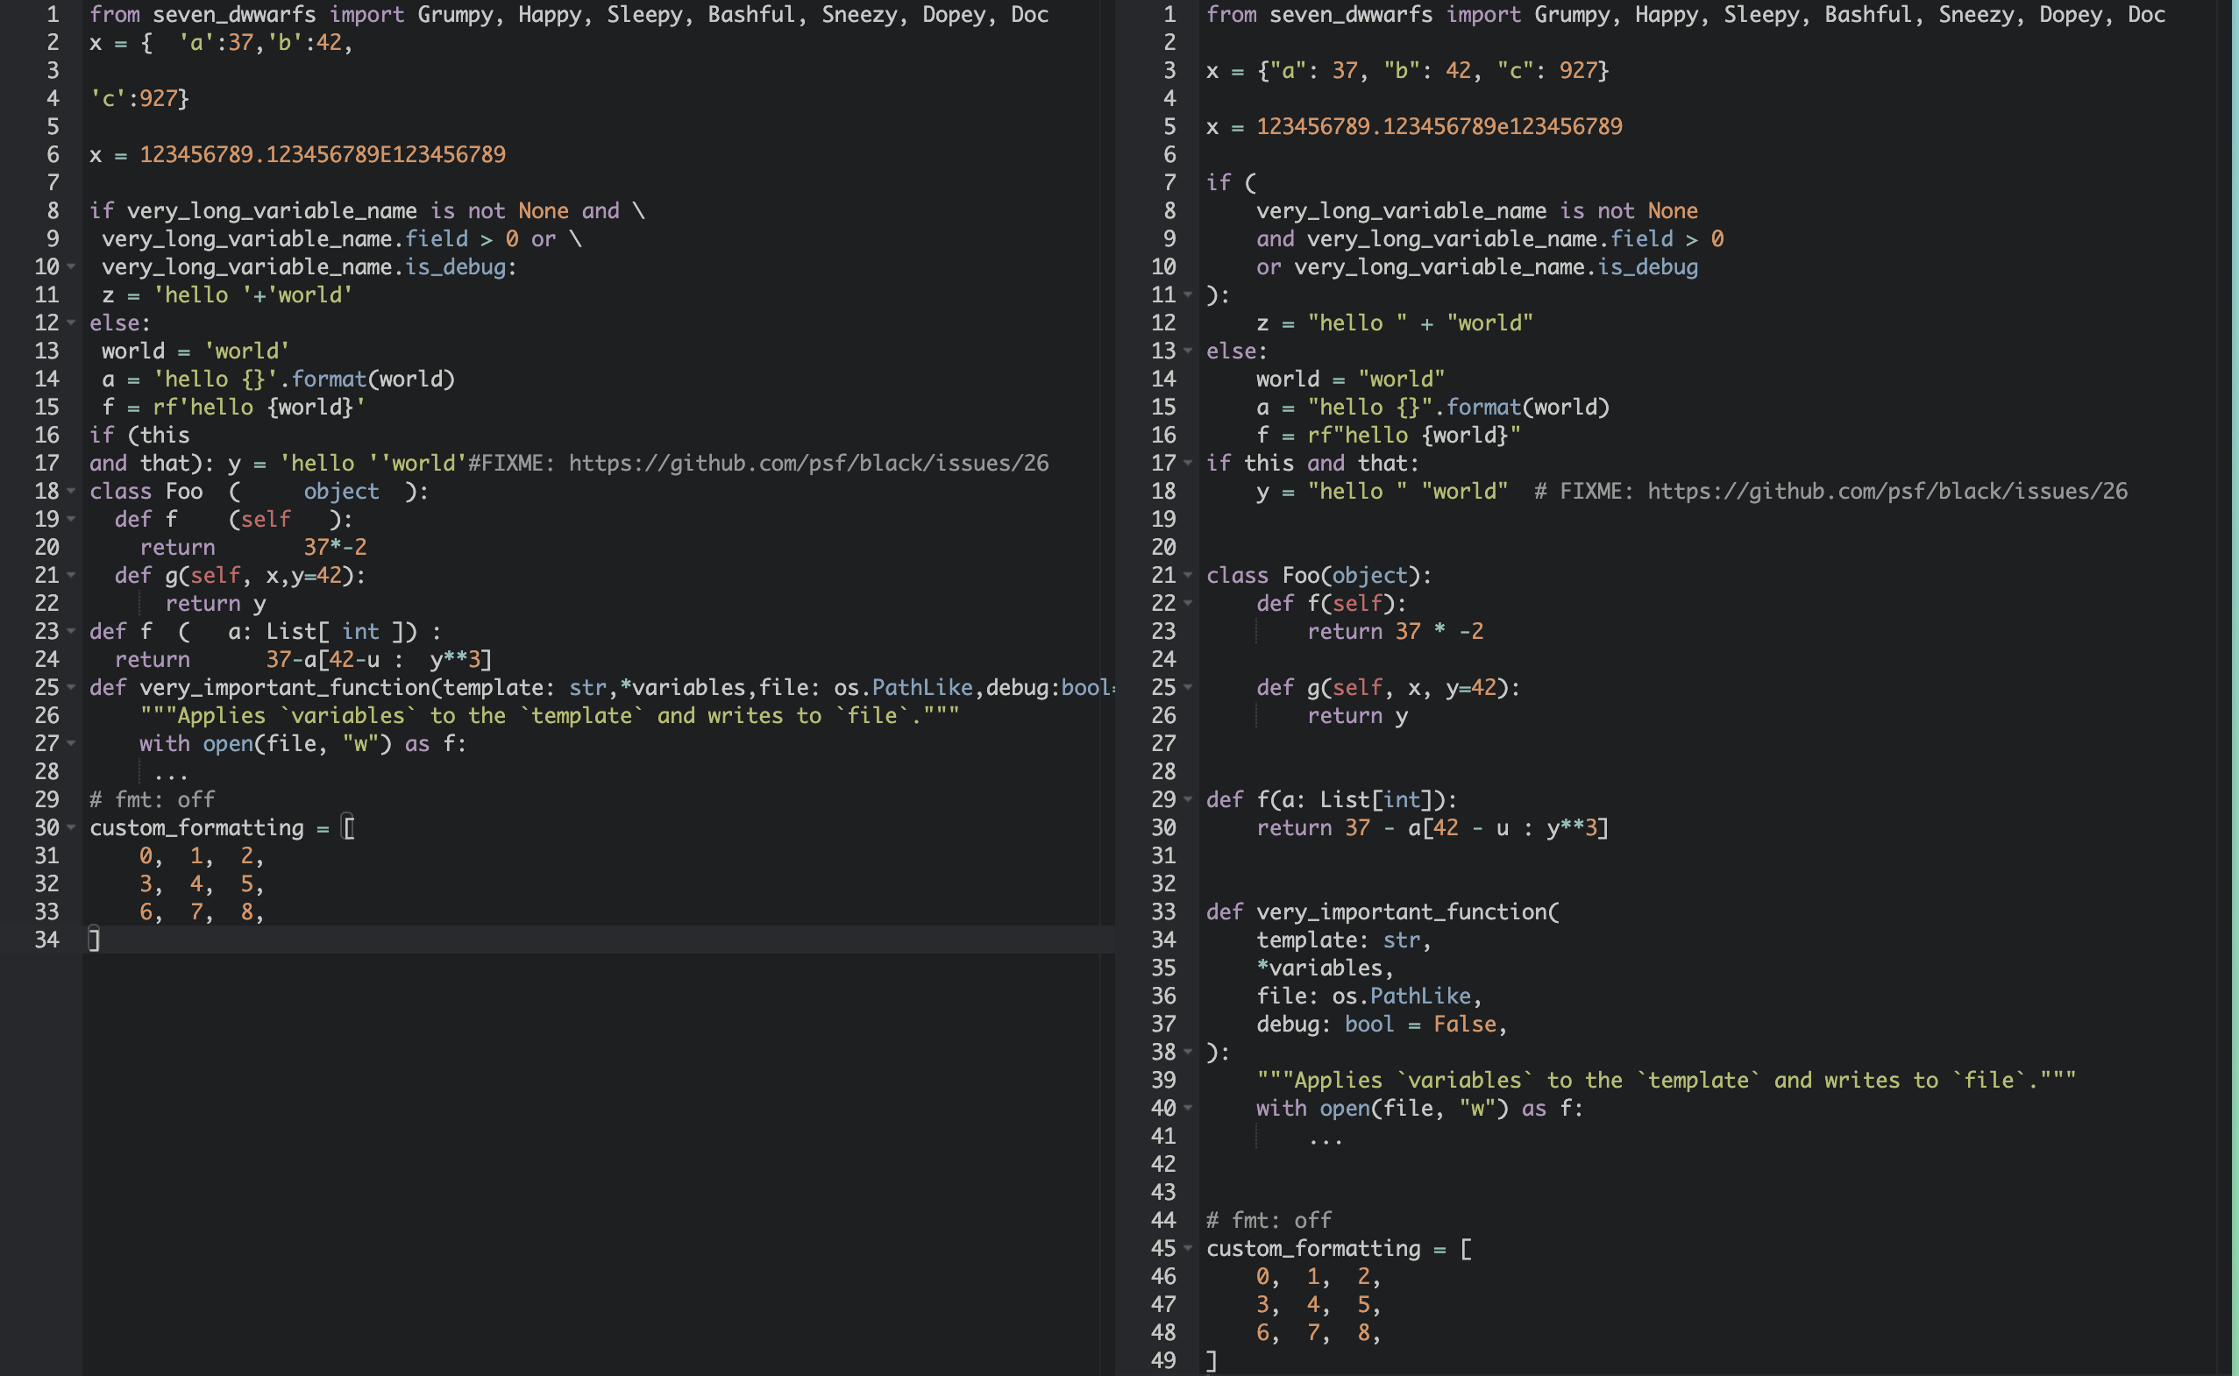Collapse the def f List fold at left line 23
2239x1376 pixels.
71,631
